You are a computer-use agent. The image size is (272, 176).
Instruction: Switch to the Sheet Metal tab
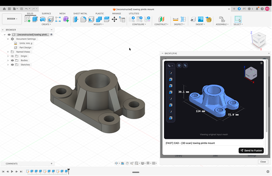tap(80, 14)
